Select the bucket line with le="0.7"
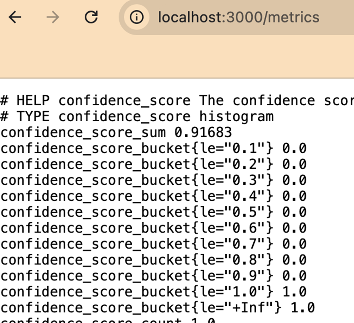354x323 pixels. click(x=153, y=244)
